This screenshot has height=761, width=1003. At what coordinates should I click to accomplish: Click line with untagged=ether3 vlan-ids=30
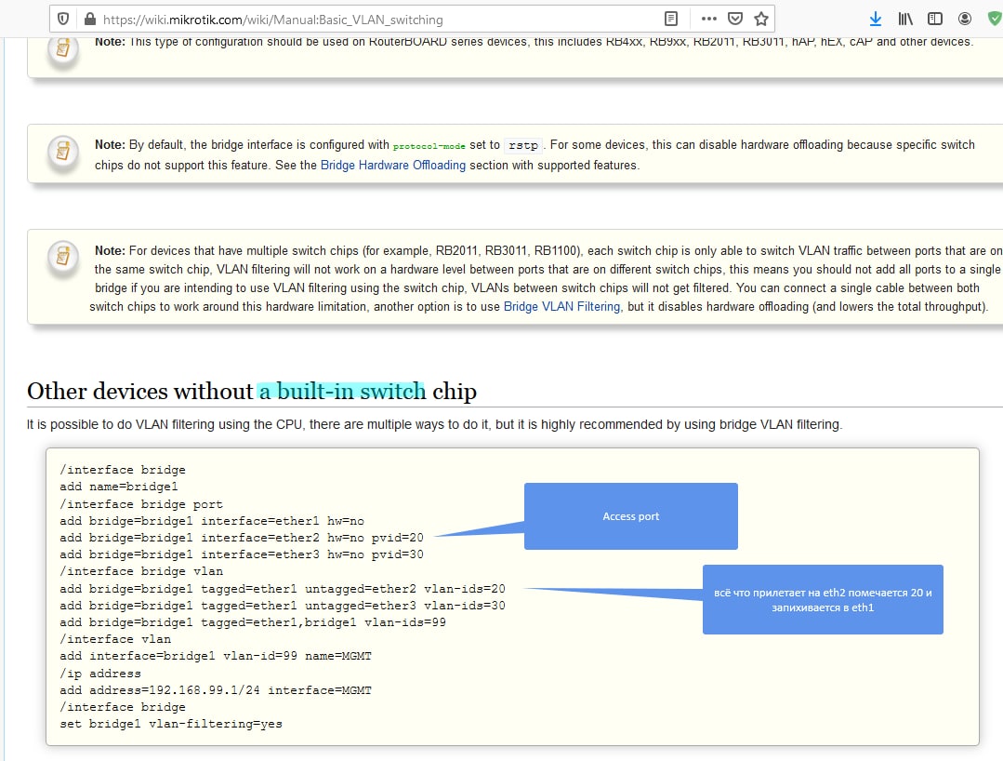[282, 606]
